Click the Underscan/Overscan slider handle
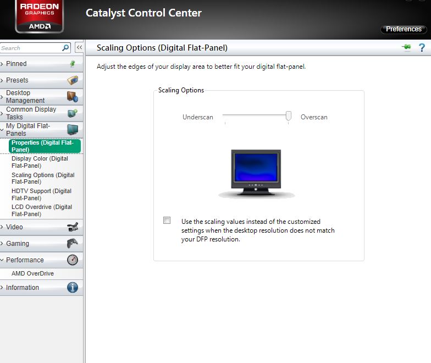 coord(288,116)
